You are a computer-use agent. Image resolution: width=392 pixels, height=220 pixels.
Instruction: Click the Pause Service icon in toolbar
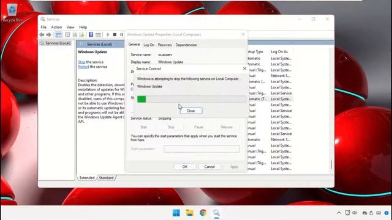tap(121, 35)
